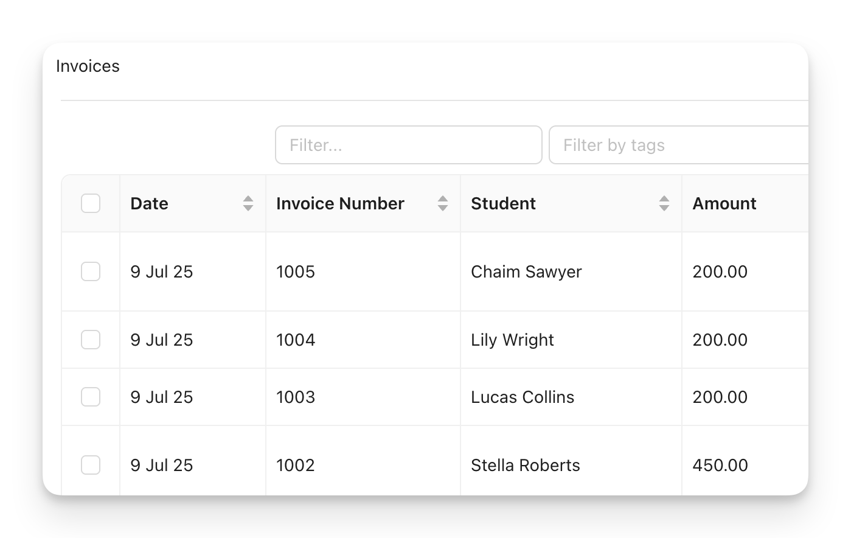The height and width of the screenshot is (538, 851).
Task: Click the Invoices heading
Action: (x=88, y=66)
